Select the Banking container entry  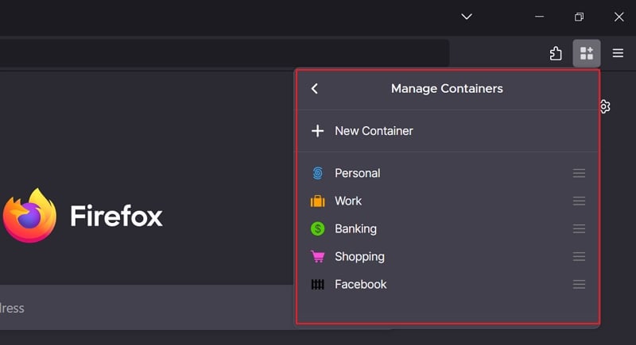[448, 229]
